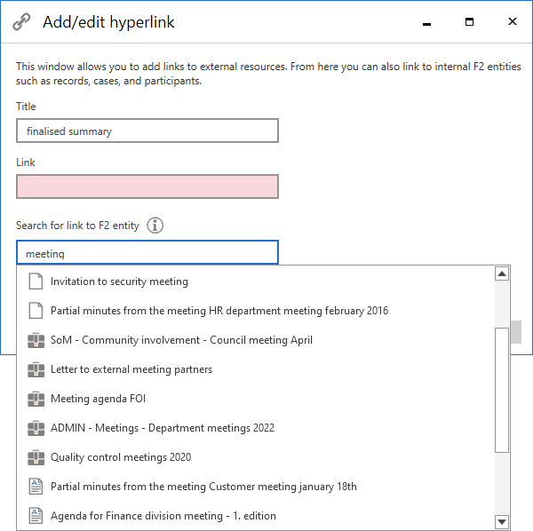
Task: Select 'Invitation to security meeting' result
Action: (119, 281)
